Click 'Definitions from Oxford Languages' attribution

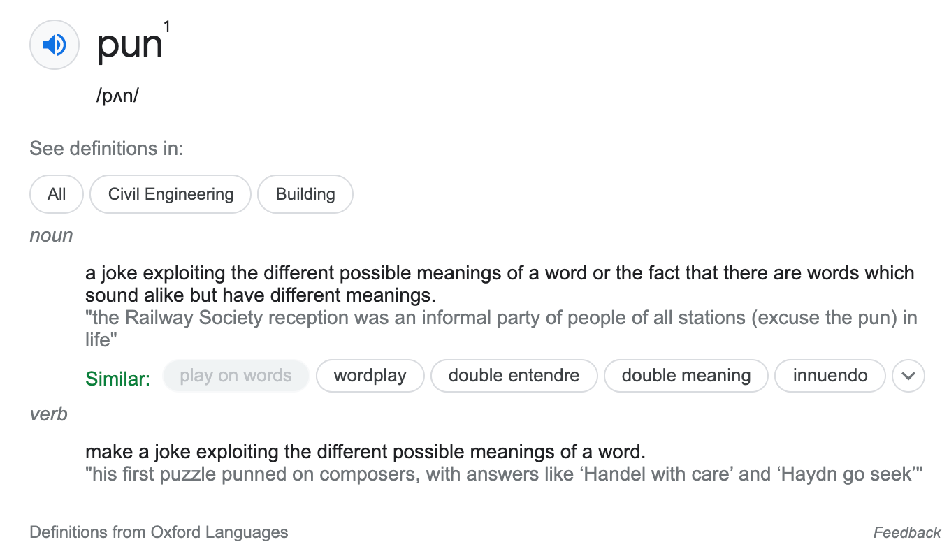[x=159, y=532]
